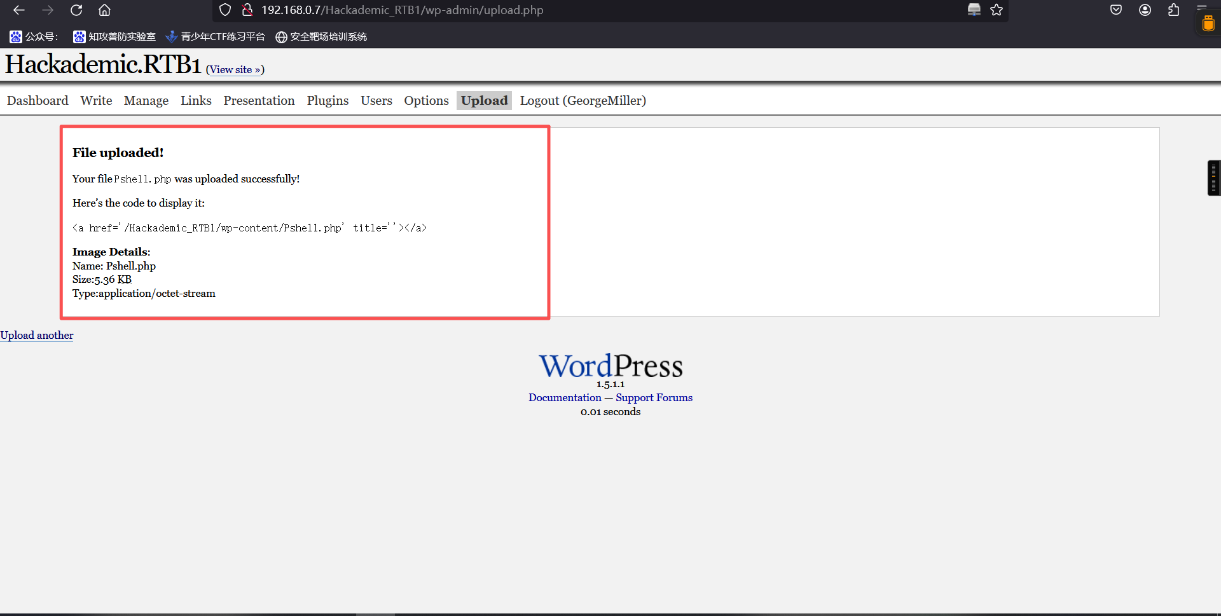Open the Write menu

(96, 100)
